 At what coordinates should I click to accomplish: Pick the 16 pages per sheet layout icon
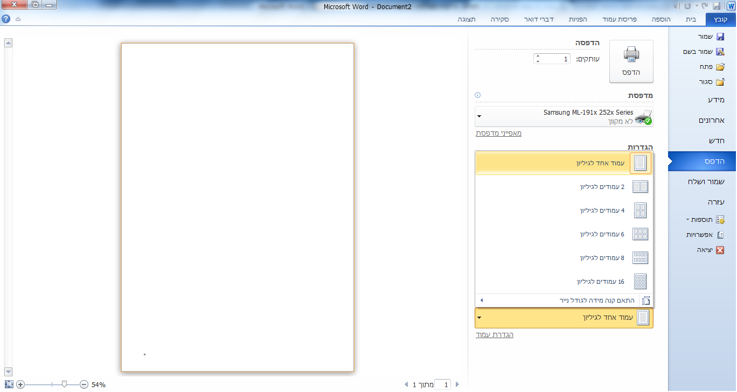640,282
